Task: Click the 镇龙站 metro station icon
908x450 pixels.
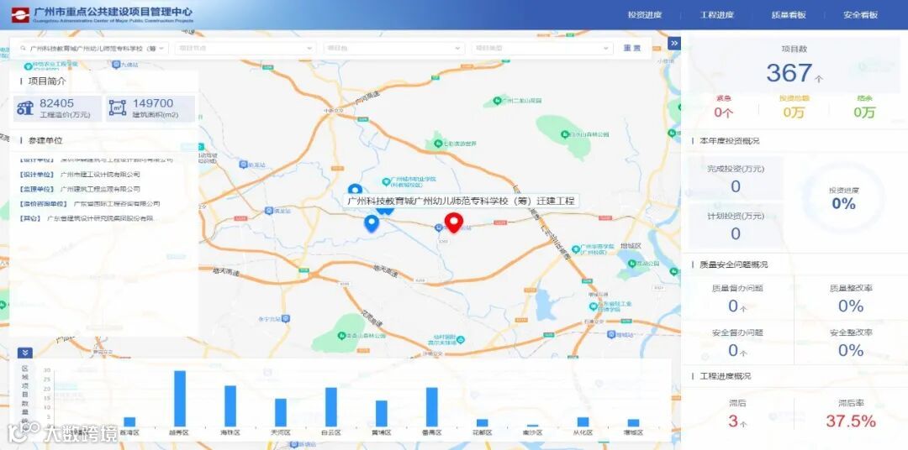Action: pos(268,211)
